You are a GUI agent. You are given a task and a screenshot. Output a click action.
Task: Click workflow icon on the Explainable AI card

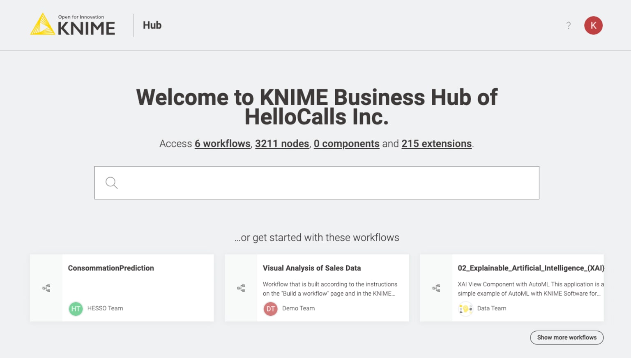pyautogui.click(x=436, y=288)
